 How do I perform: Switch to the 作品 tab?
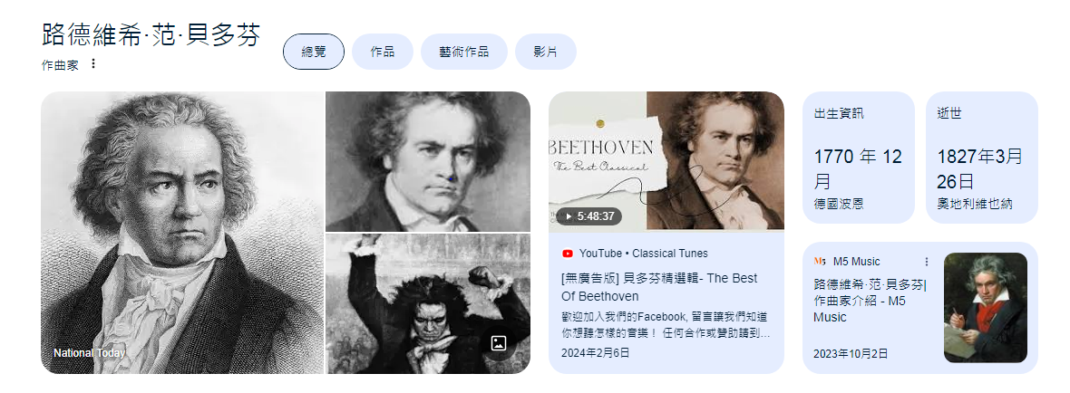point(382,52)
